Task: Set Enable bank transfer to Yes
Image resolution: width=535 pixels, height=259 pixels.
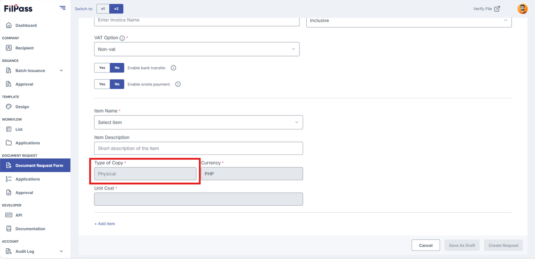Action: (x=102, y=68)
